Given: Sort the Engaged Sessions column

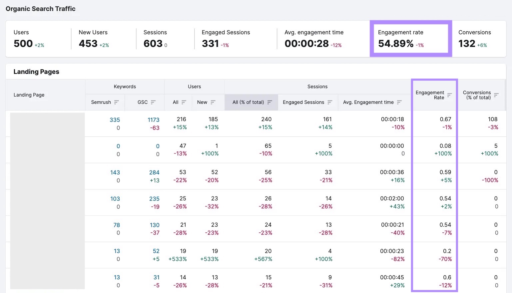Looking at the screenshot, I should 329,102.
